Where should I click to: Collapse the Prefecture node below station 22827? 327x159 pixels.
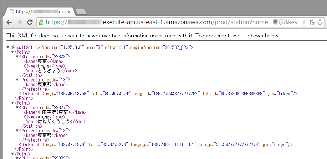(x=17, y=131)
